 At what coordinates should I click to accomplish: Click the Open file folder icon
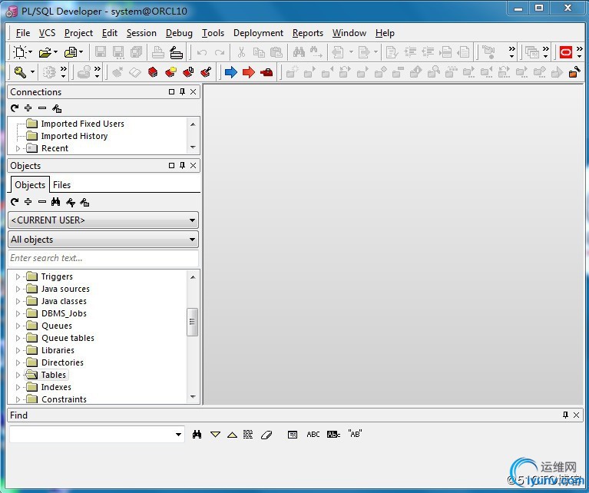point(45,52)
